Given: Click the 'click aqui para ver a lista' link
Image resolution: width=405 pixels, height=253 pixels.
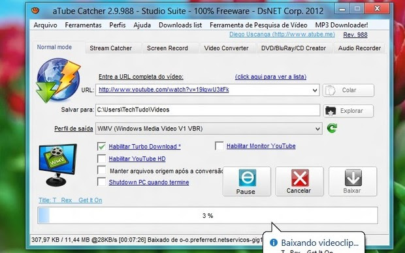Looking at the screenshot, I should coord(270,76).
